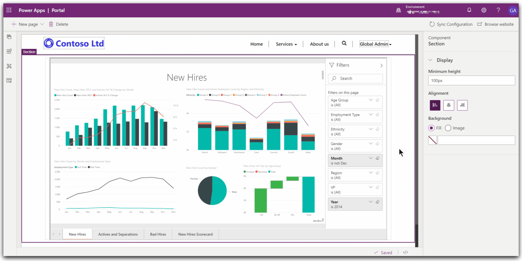Open the Components sidebar icon

(9, 51)
